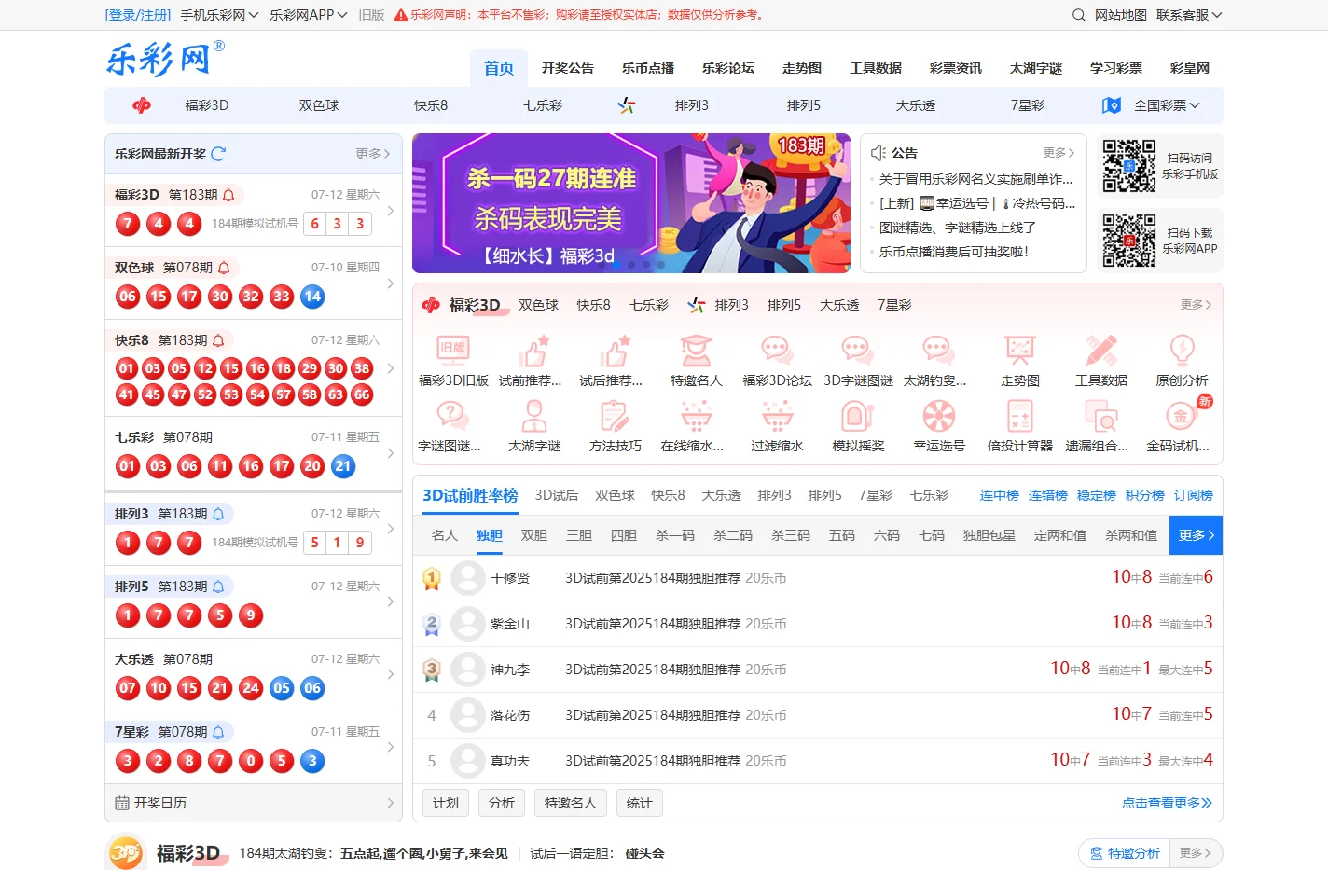Open 太湖钓叟 chat icon
The height and width of the screenshot is (870, 1328).
click(x=938, y=351)
